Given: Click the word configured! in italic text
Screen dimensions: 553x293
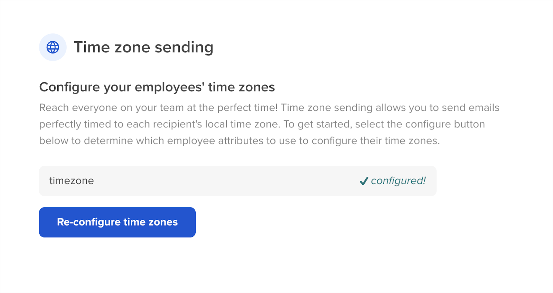Looking at the screenshot, I should pyautogui.click(x=398, y=180).
